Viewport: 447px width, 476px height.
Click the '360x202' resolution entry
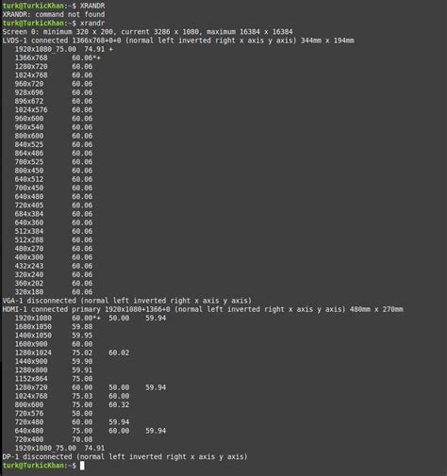click(29, 284)
